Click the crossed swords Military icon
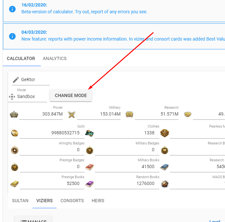Image resolution: width=225 pixels, height=222 pixels. click(x=72, y=114)
